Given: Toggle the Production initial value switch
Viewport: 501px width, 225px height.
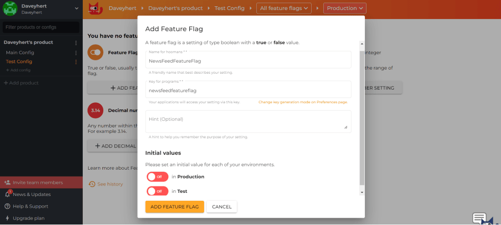Looking at the screenshot, I should tap(157, 177).
